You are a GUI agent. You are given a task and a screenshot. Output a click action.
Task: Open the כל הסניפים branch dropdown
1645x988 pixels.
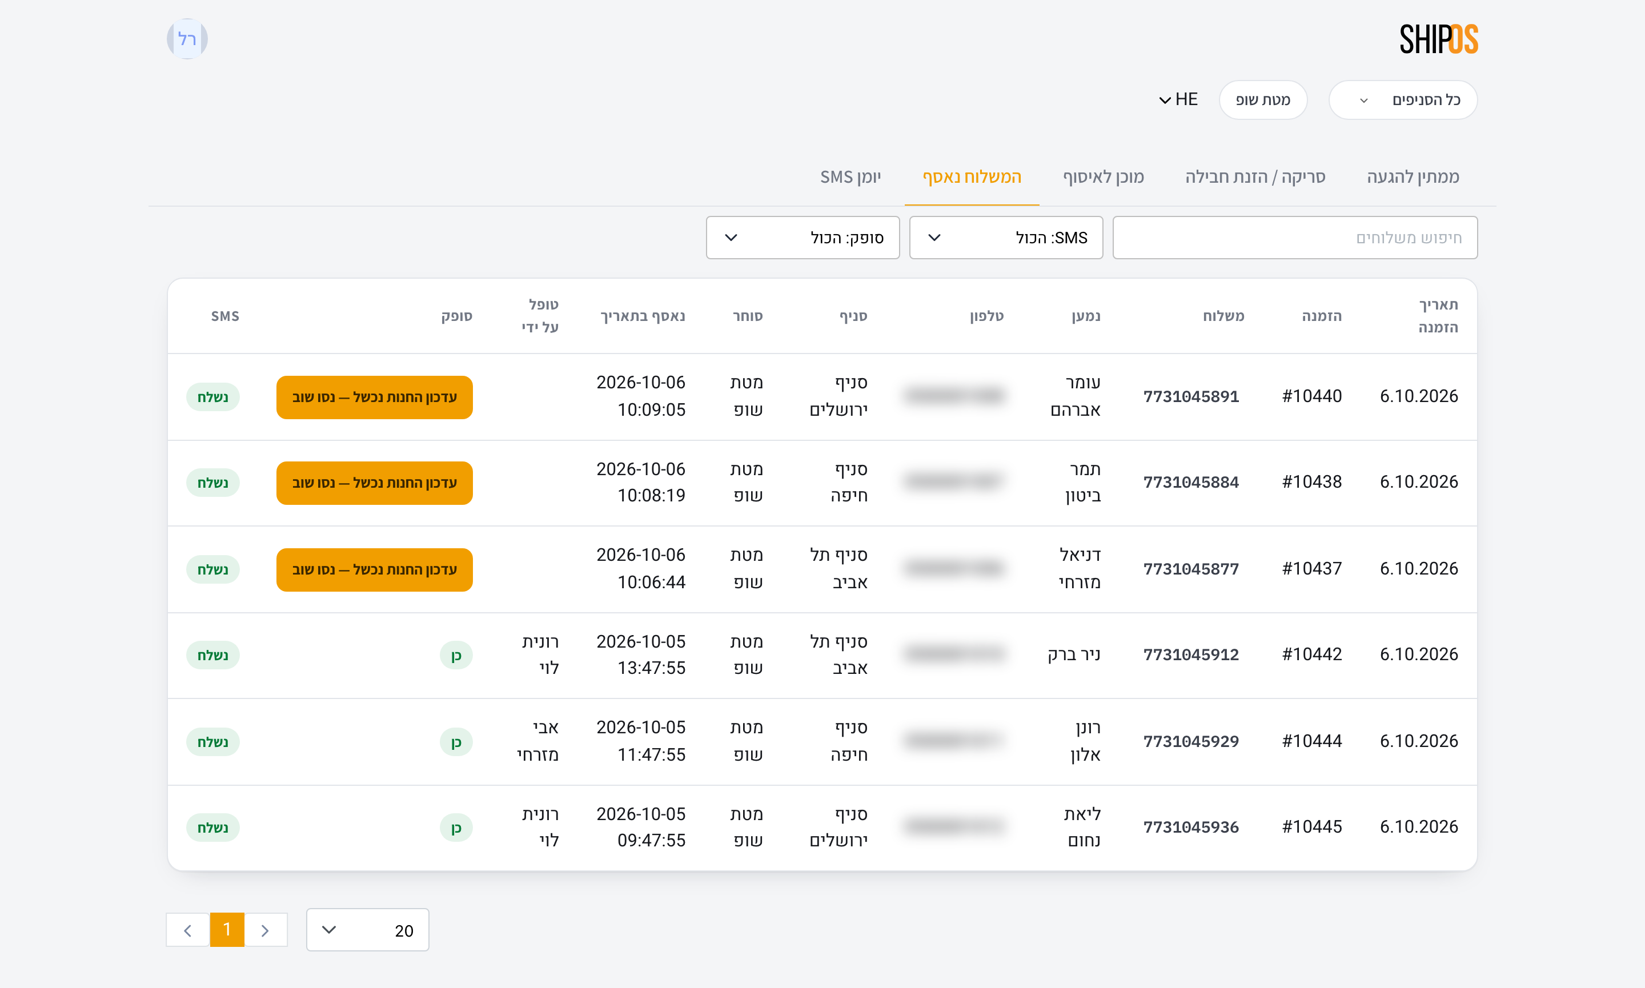pyautogui.click(x=1403, y=100)
